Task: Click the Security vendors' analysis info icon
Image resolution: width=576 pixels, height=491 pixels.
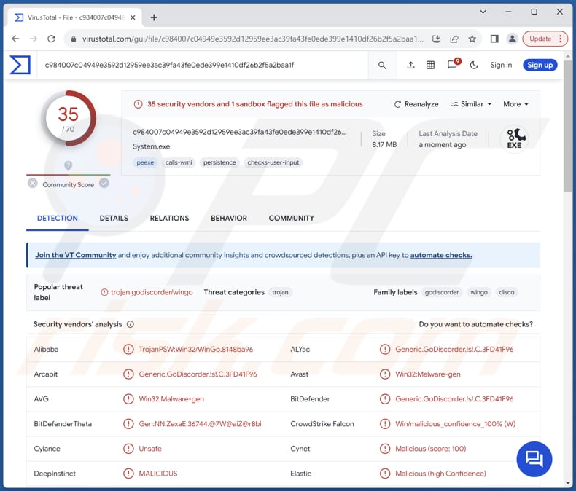Action: point(131,324)
